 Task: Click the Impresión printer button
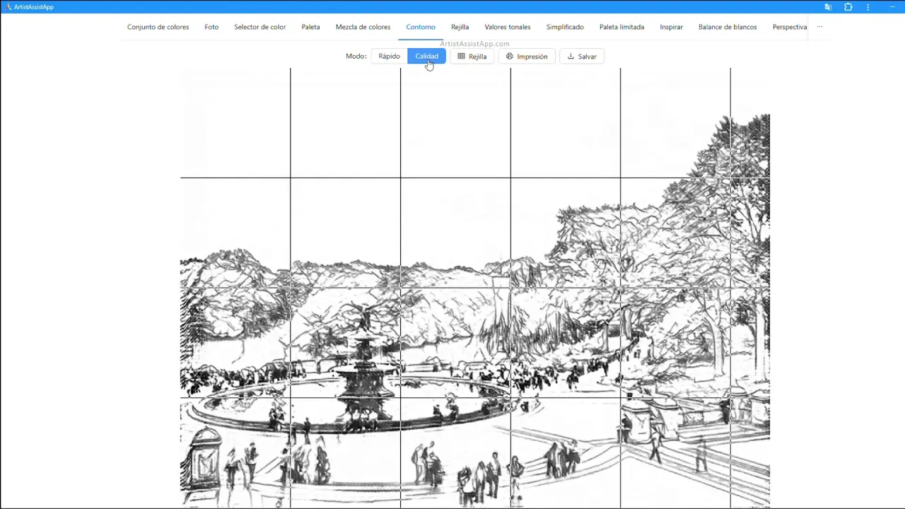[x=527, y=57]
